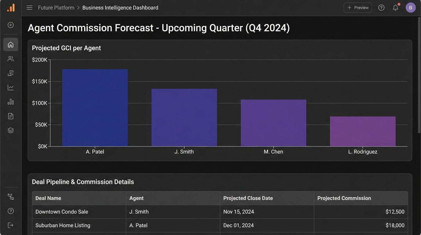Open the help question mark in the top bar
This screenshot has width=421, height=235.
coord(381,7)
